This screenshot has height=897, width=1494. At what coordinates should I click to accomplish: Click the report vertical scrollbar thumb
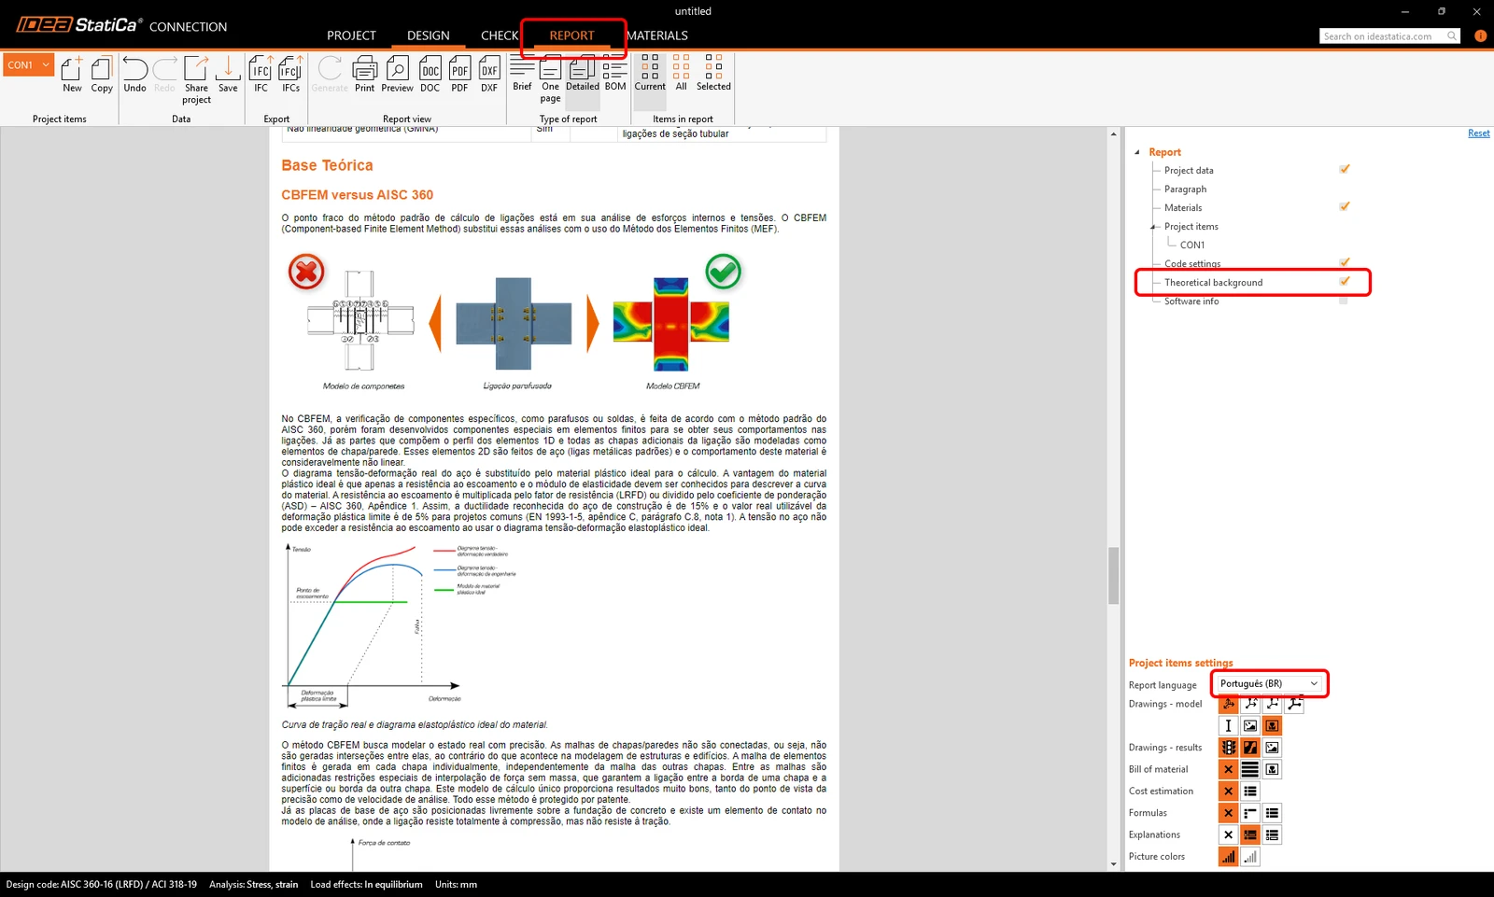[1113, 576]
